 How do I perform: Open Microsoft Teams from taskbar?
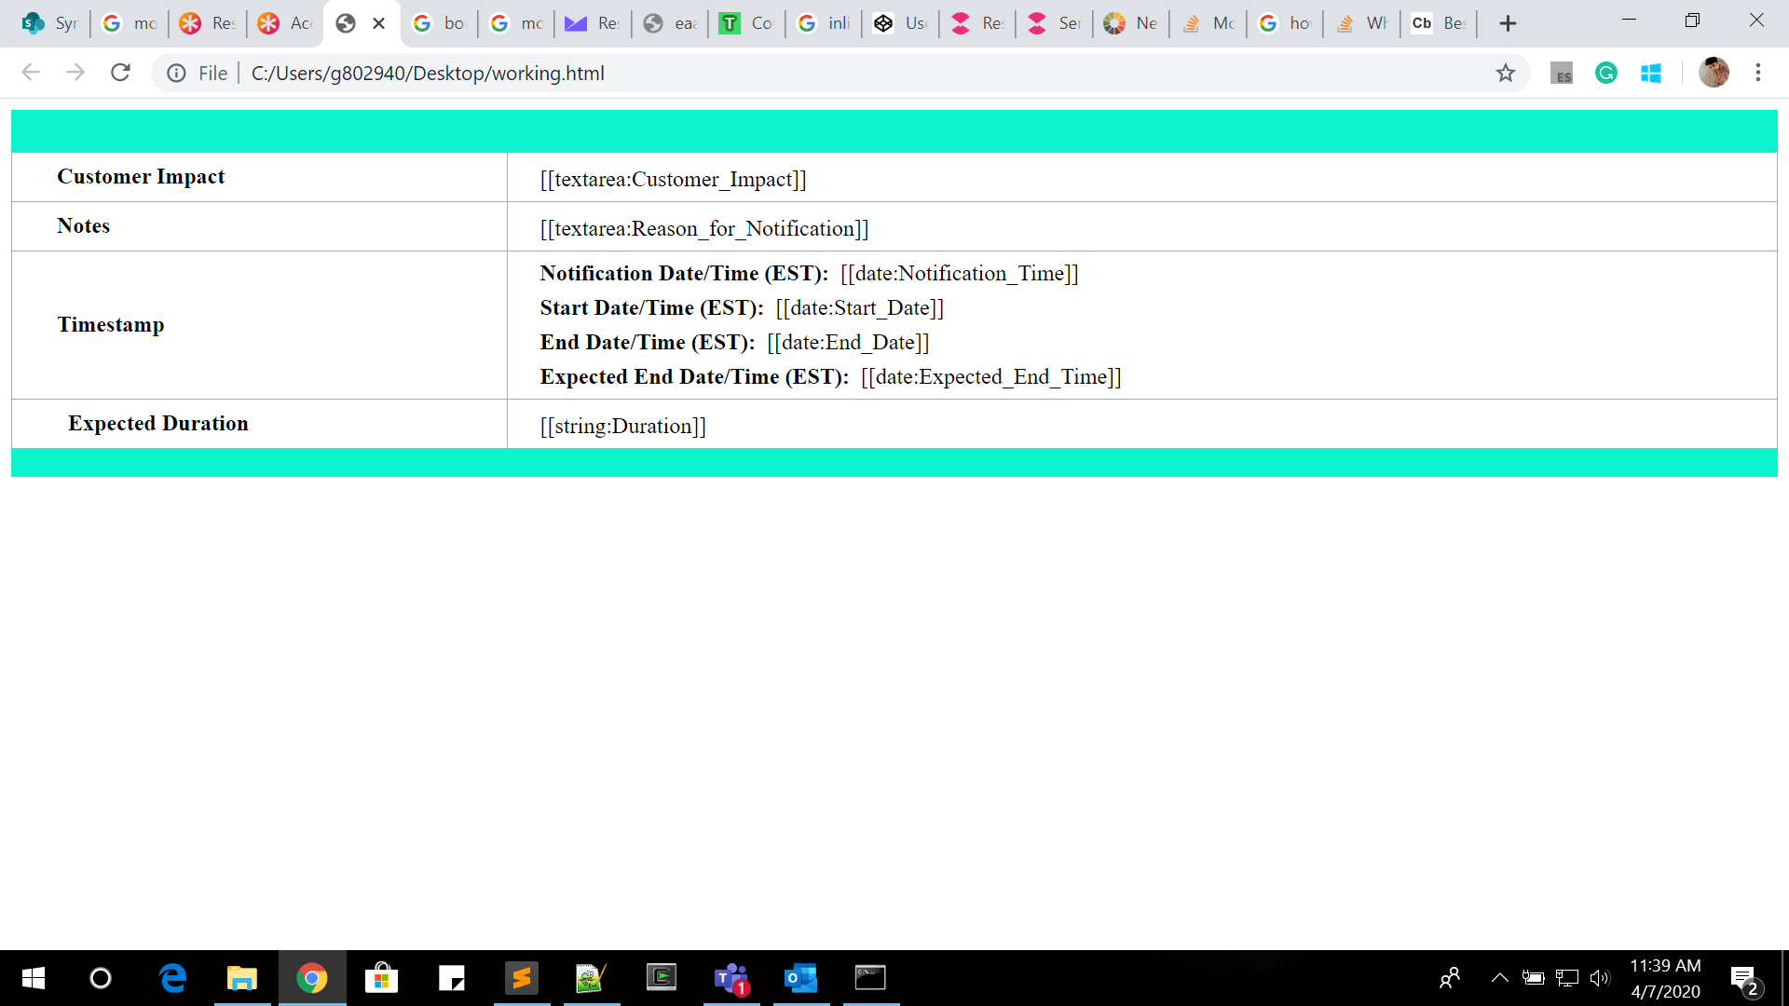tap(731, 978)
